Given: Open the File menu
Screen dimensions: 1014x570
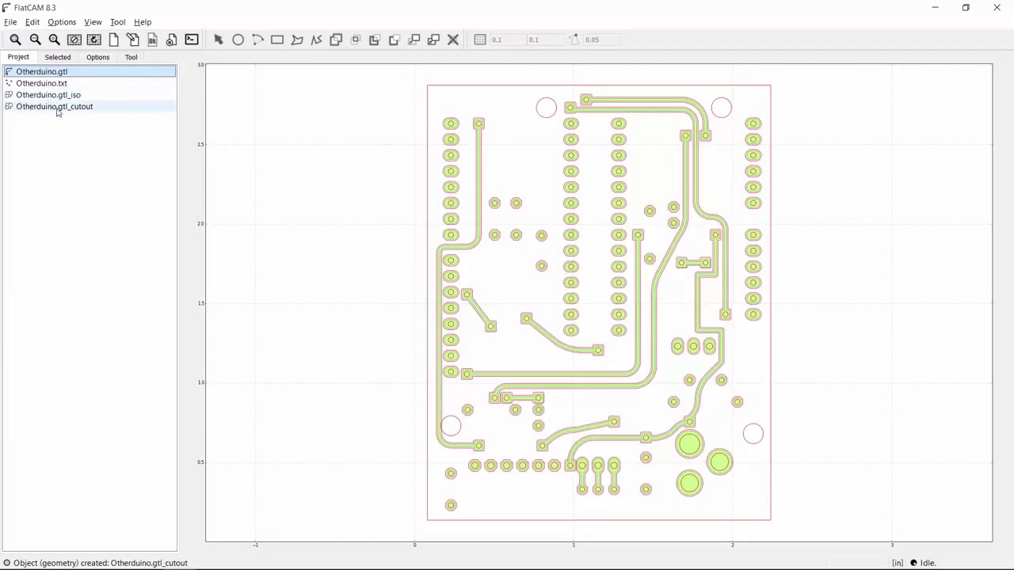Looking at the screenshot, I should [x=10, y=22].
